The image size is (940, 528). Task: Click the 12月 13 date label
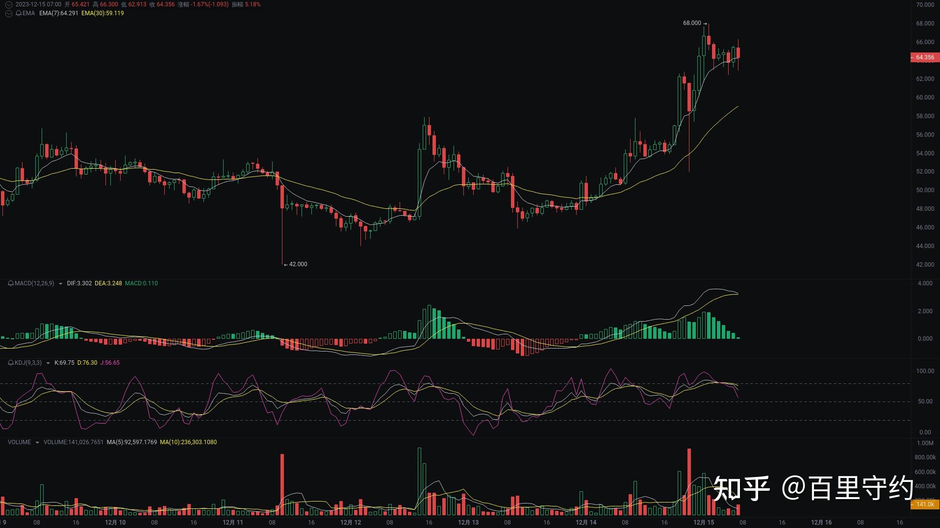pos(468,523)
